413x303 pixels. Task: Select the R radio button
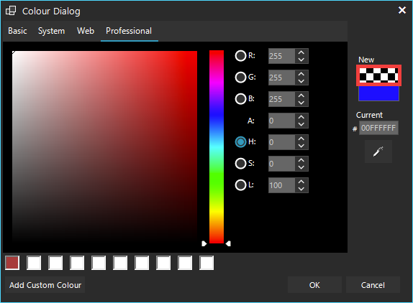click(240, 56)
